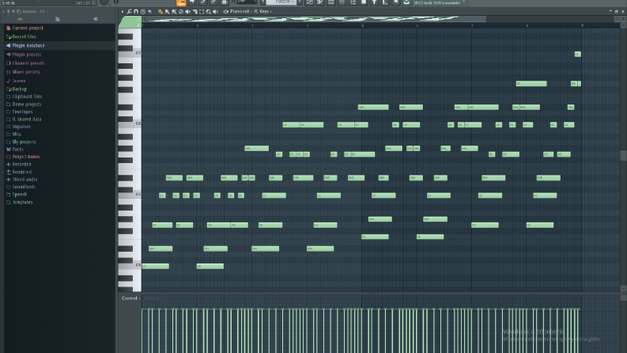Viewport: 627px width, 353px height.
Task: Click the C5 piano key
Action: click(130, 195)
